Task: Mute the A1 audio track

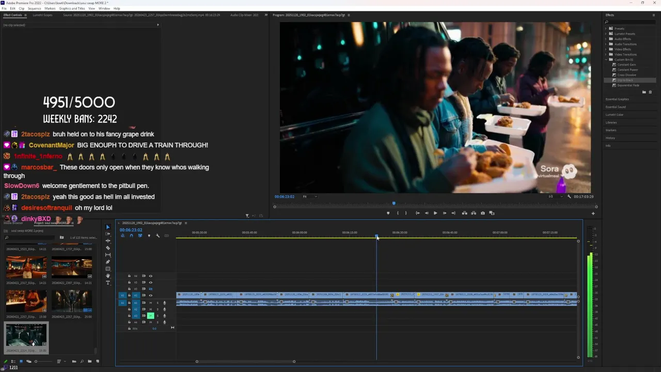Action: [151, 303]
